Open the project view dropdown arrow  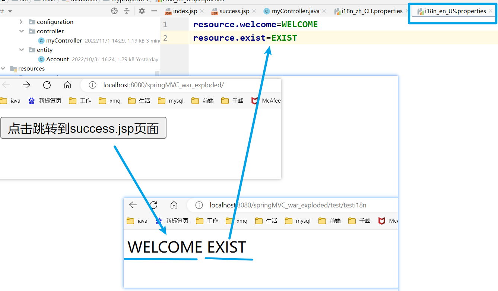pos(10,11)
